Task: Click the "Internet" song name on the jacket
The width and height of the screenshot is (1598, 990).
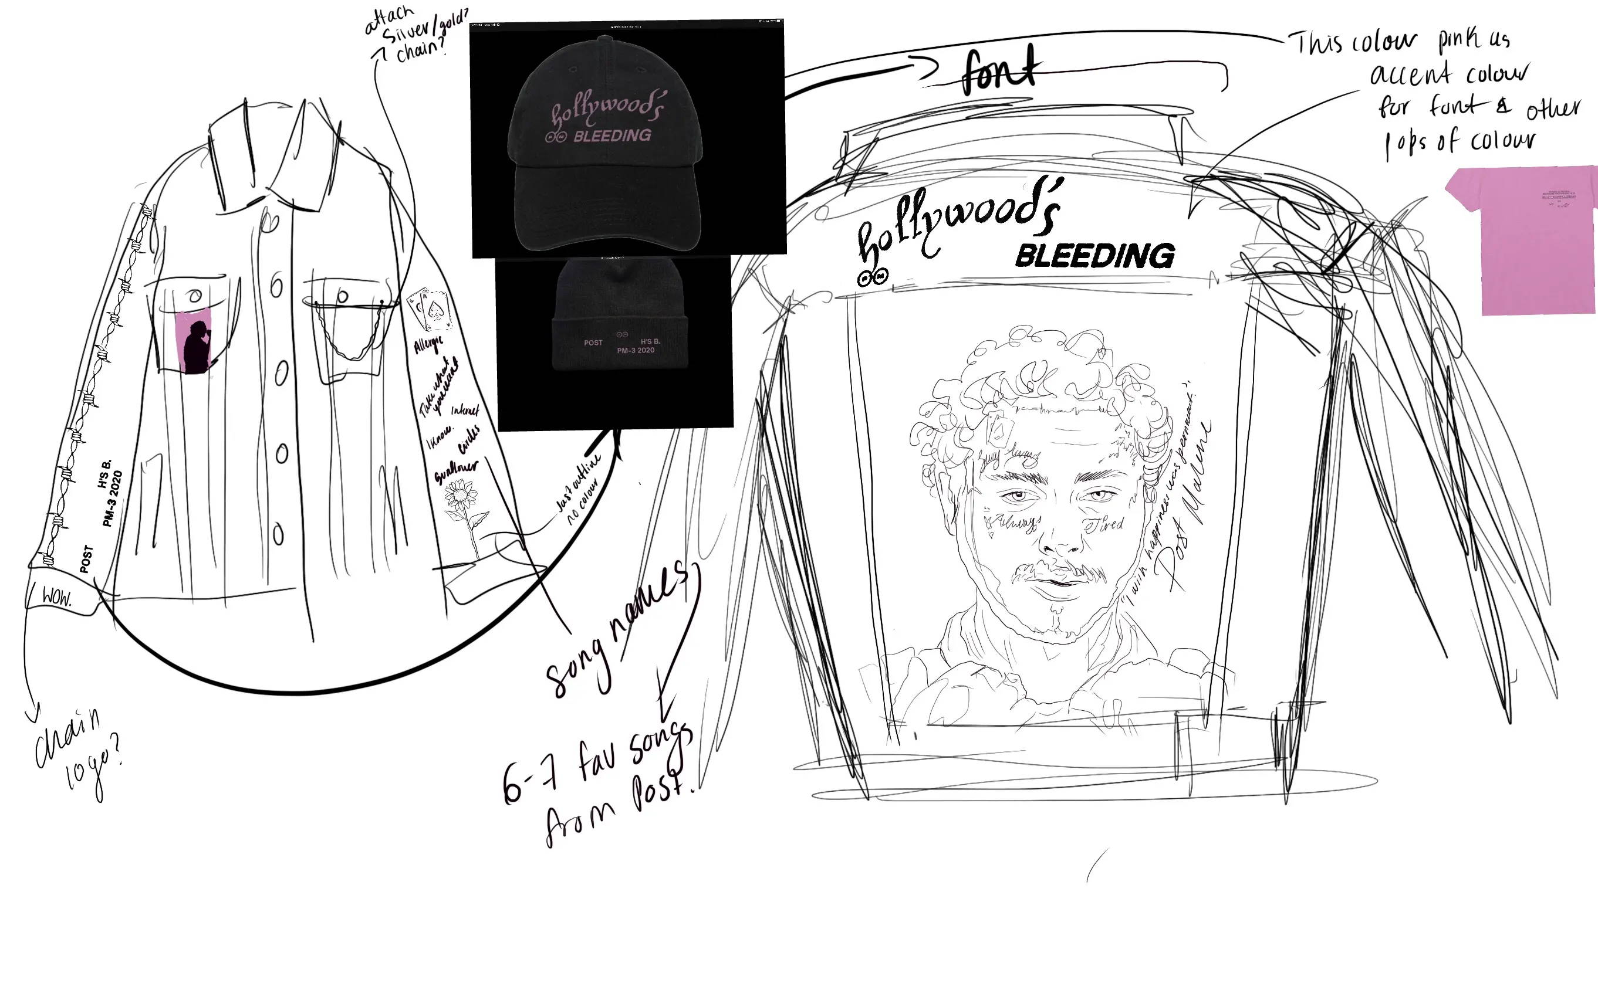Action: tap(465, 410)
